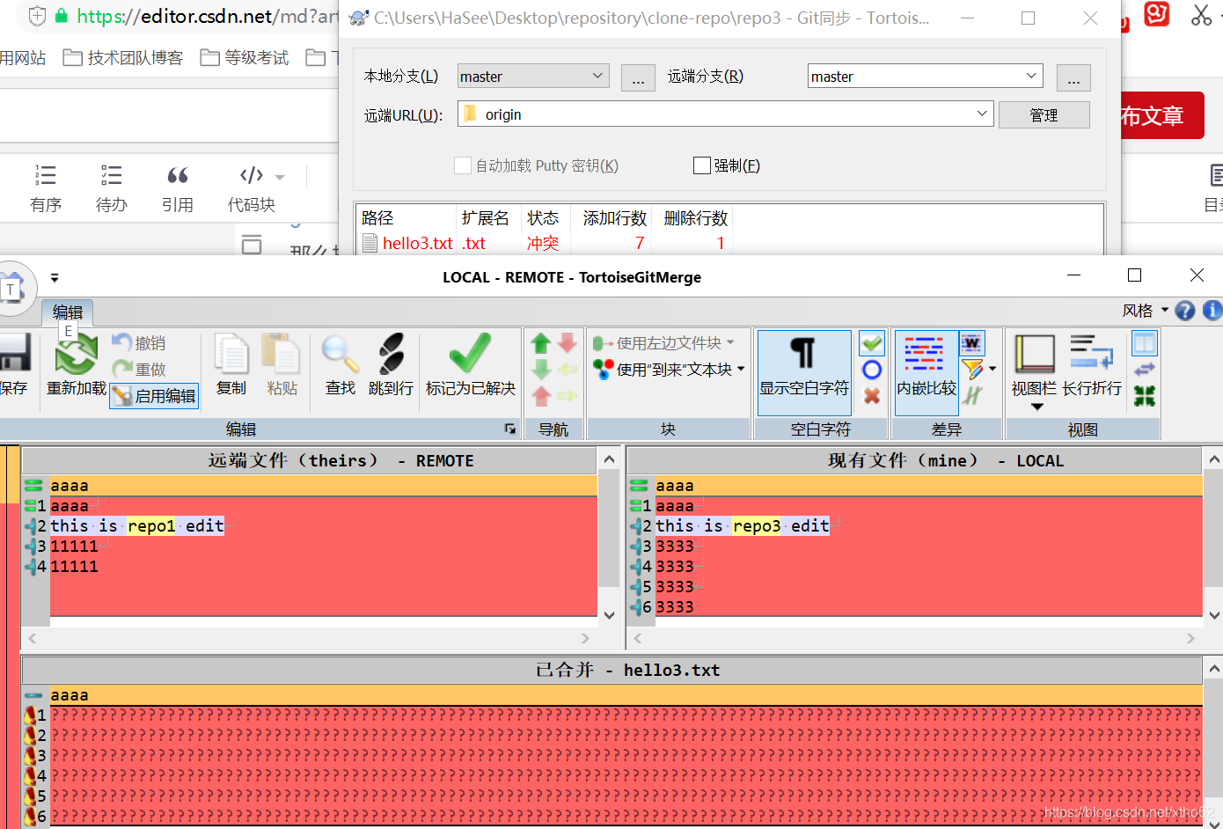Check the 自动加载 Putty 密钥 checkbox

click(462, 165)
